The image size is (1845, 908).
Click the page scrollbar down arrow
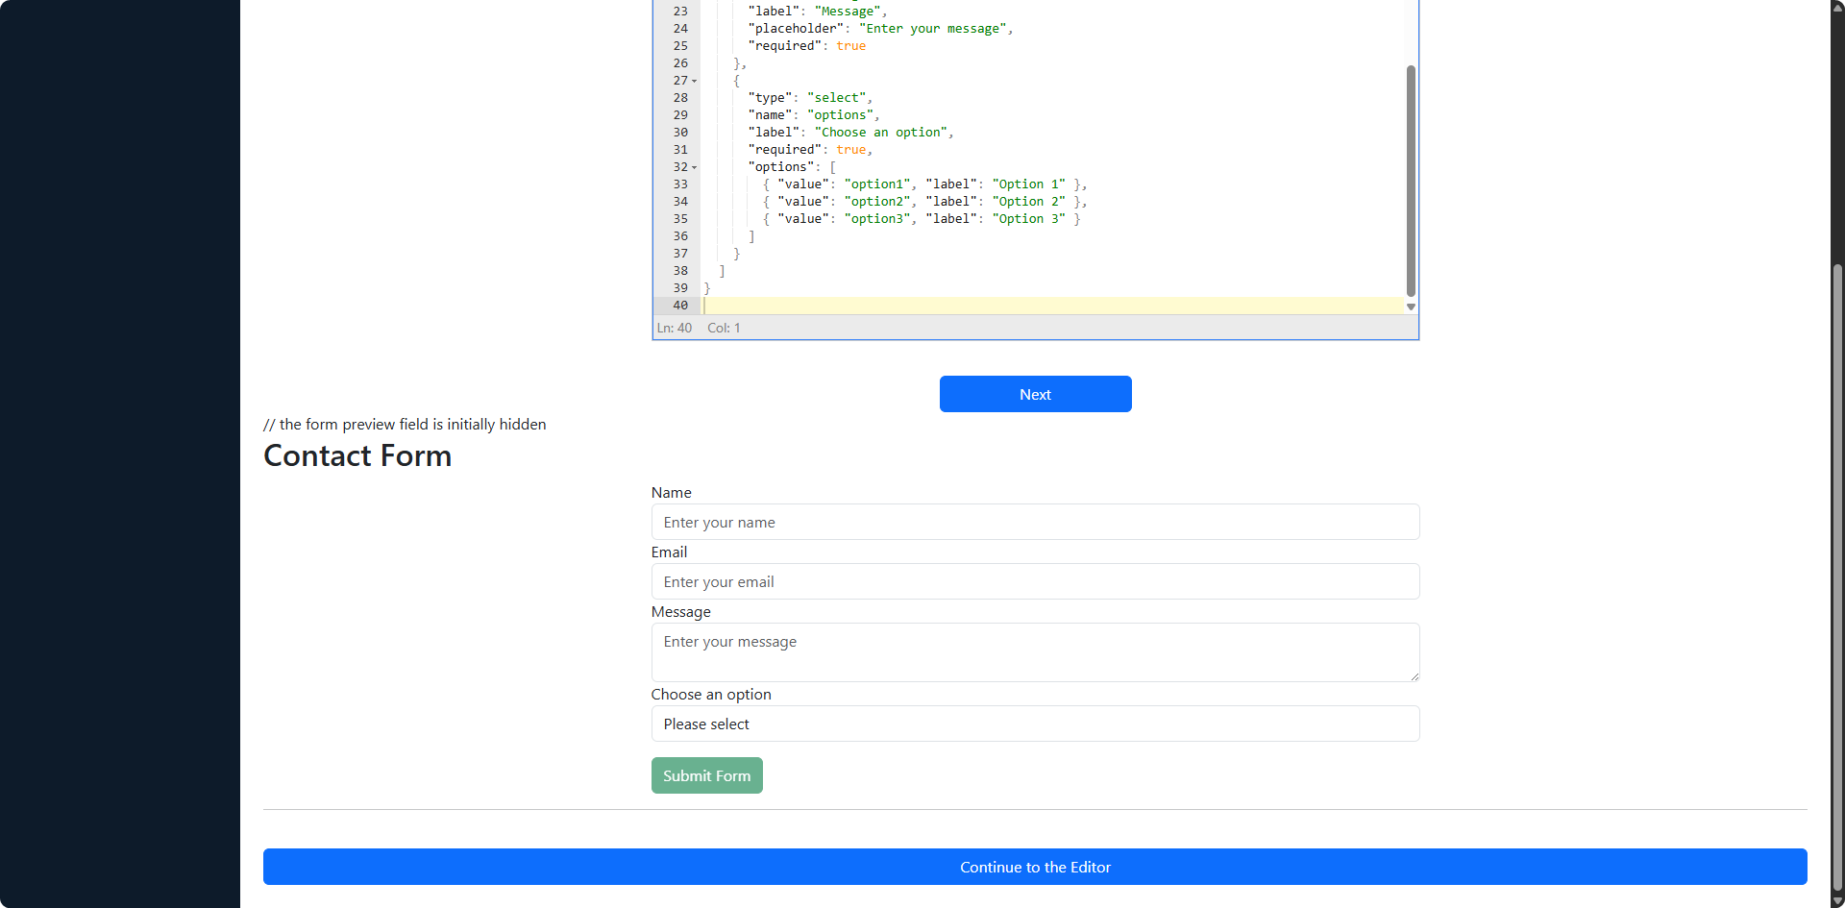(1837, 901)
